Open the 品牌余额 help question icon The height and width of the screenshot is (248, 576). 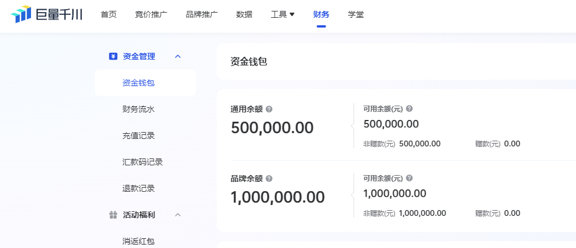pos(269,179)
